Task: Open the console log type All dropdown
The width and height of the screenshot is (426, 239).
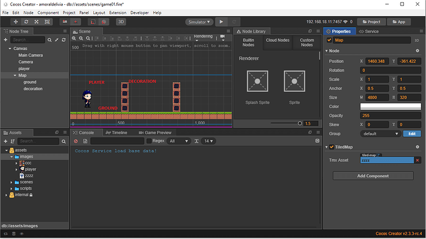Action: [178, 141]
